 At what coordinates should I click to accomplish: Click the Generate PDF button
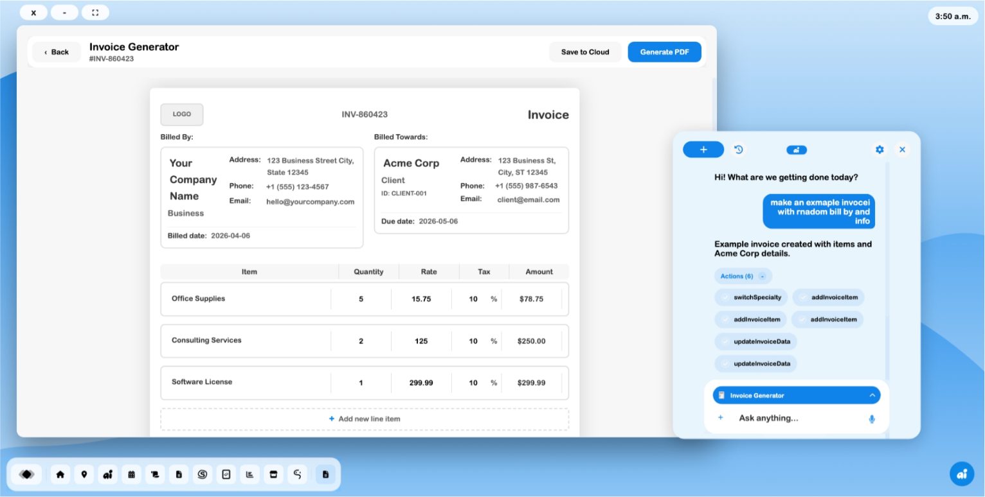click(664, 52)
